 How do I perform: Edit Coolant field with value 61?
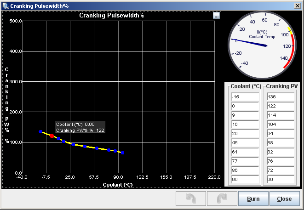click(x=245, y=152)
